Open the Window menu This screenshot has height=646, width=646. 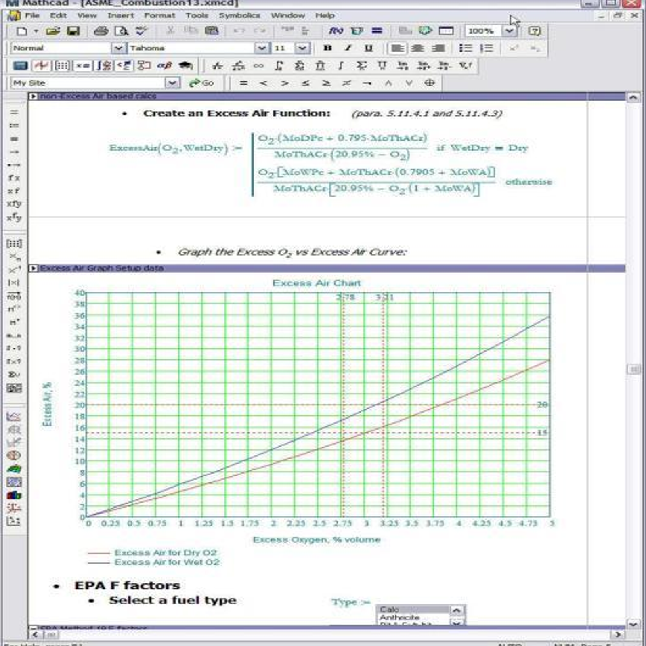pyautogui.click(x=288, y=15)
